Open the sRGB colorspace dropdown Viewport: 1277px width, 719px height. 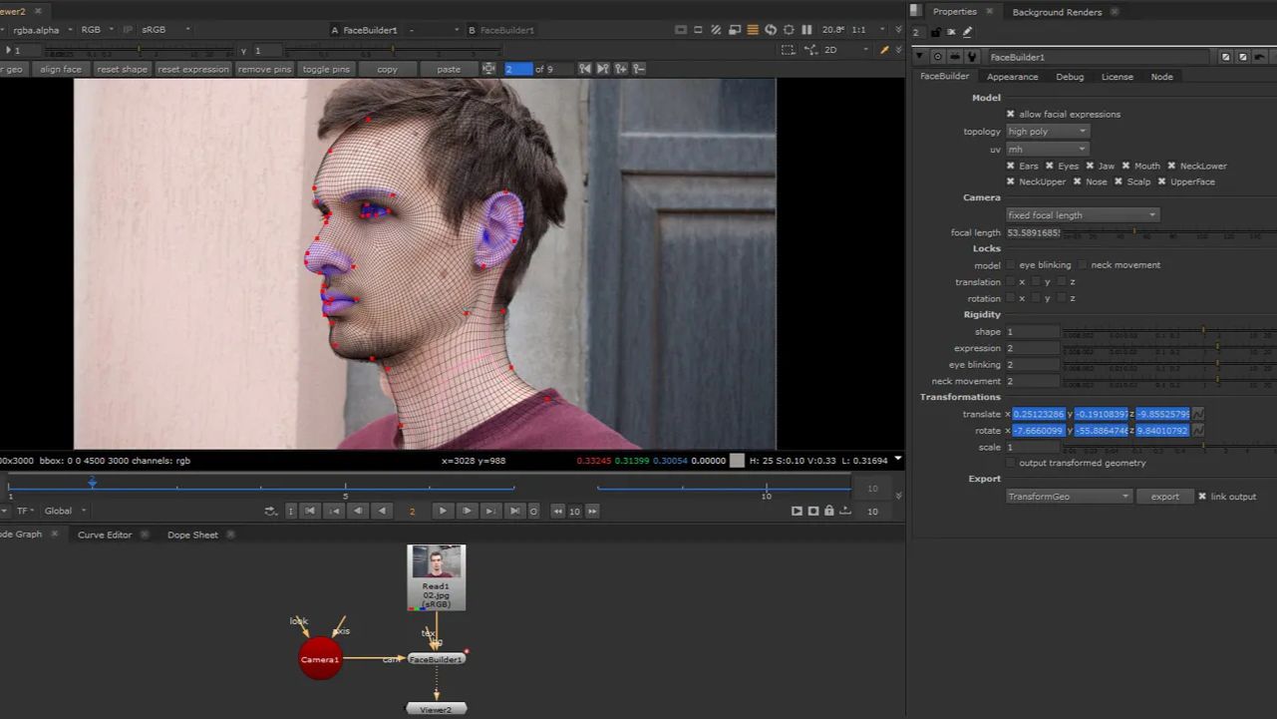(x=165, y=30)
